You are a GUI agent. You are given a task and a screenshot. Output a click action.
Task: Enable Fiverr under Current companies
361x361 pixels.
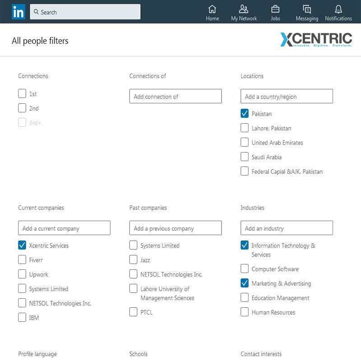coord(22,259)
